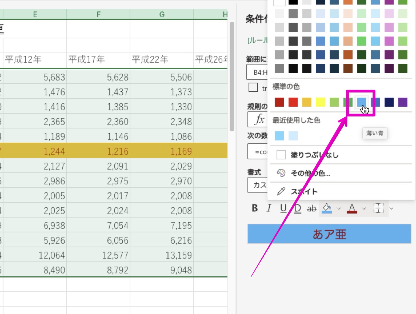Click the formula input starting with =co

pos(258,152)
